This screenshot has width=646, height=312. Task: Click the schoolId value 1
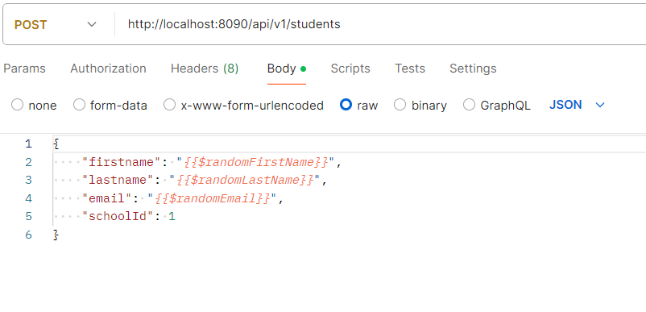click(172, 216)
